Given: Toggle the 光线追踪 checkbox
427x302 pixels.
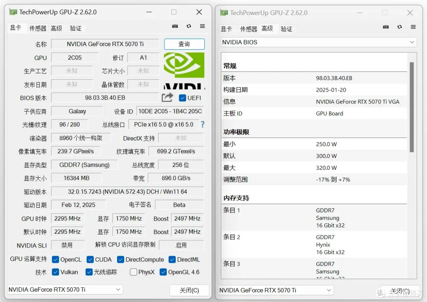Looking at the screenshot, I should click(89, 272).
